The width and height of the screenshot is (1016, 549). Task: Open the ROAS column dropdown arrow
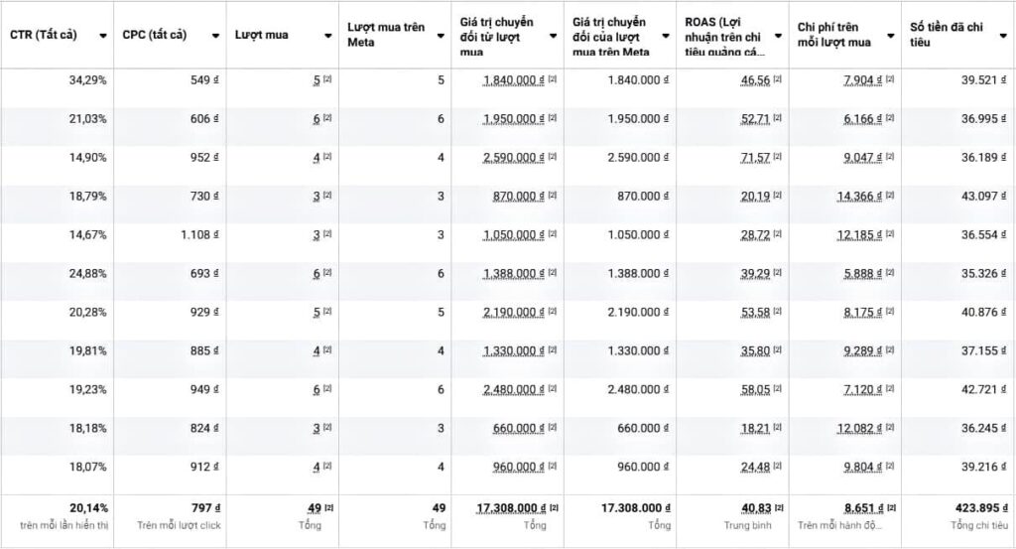pyautogui.click(x=778, y=36)
